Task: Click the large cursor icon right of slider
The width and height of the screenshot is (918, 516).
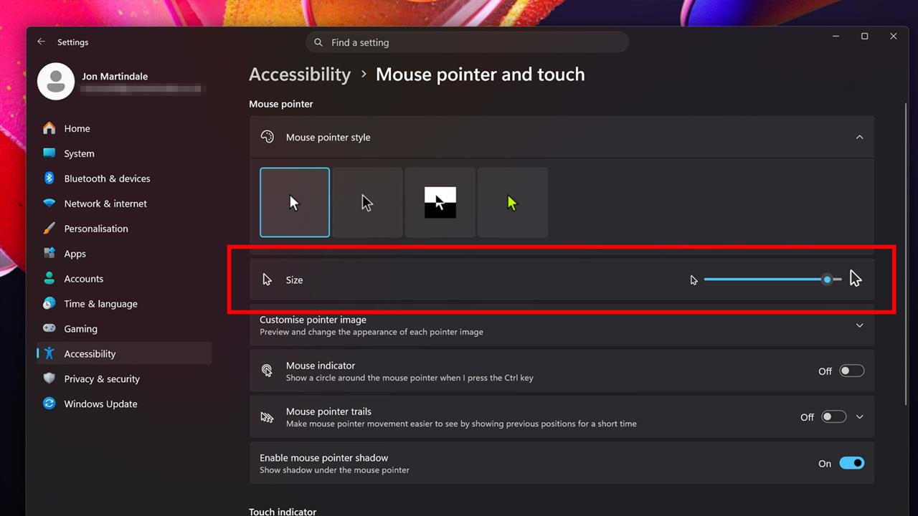Action: [x=856, y=279]
